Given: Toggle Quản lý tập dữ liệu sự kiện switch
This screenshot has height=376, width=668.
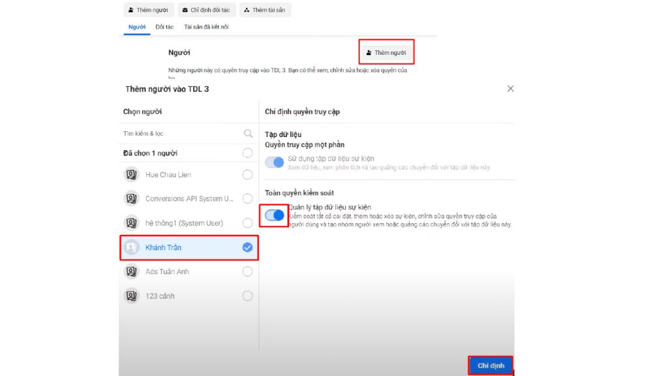Looking at the screenshot, I should [275, 215].
